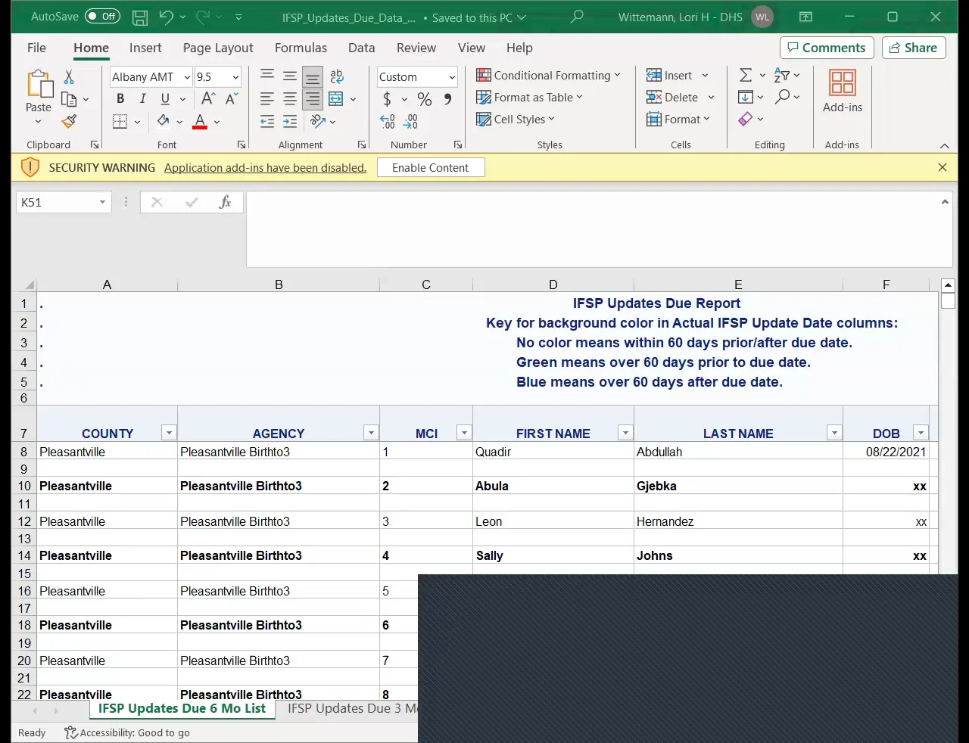This screenshot has height=743, width=969.
Task: Expand the Albany AMT font name dropdown
Action: (x=187, y=77)
